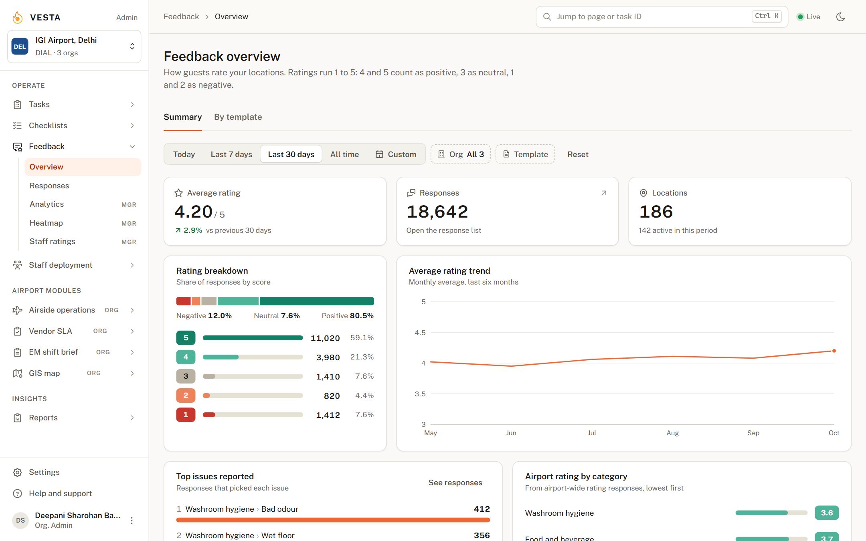This screenshot has height=541, width=866.
Task: Select the Last 7 days range
Action: (231, 154)
